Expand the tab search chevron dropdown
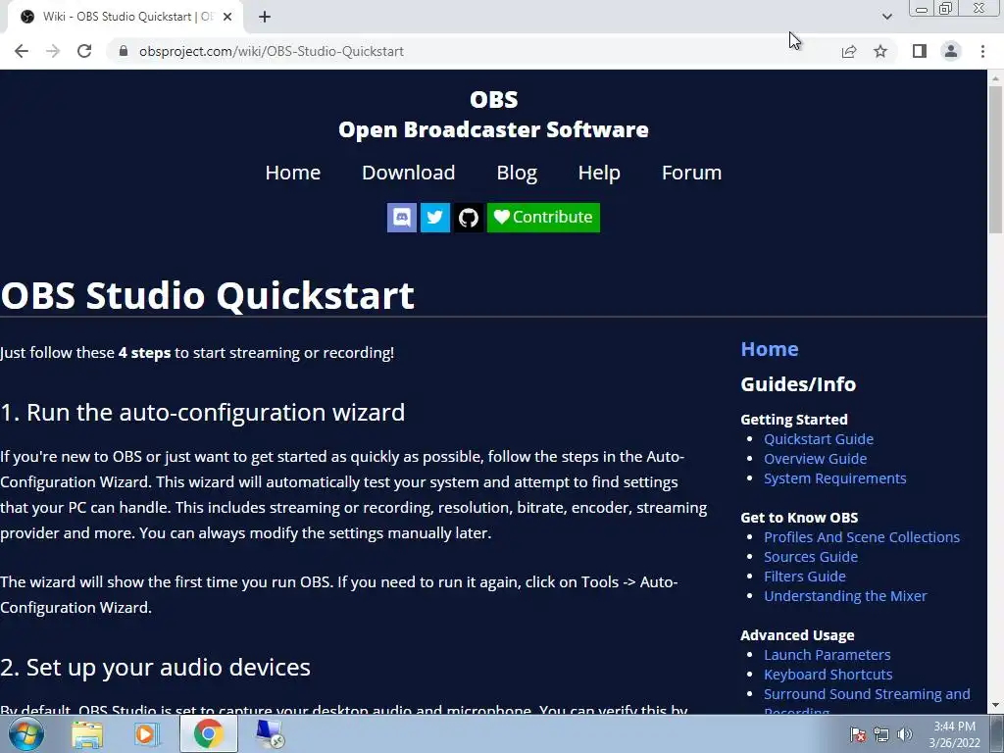1004x753 pixels. pos(886,17)
